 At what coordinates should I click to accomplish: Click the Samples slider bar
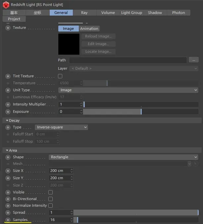(136, 220)
